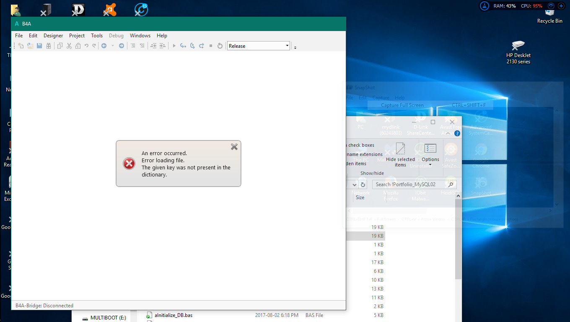Click the Step Over debug icon
The image size is (570, 322).
[x=192, y=46]
